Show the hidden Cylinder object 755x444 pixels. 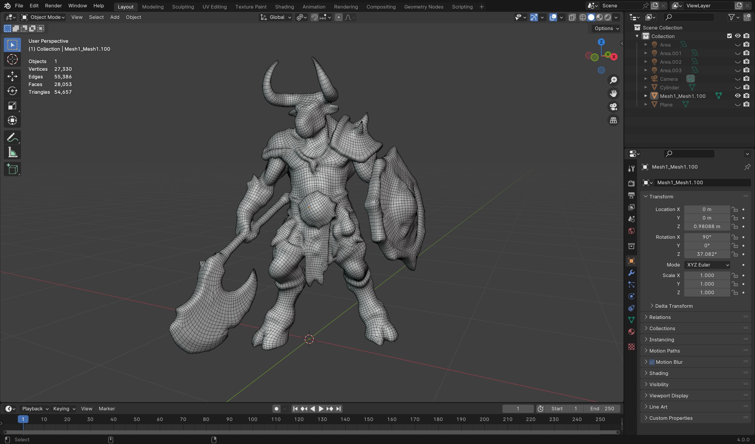(738, 88)
